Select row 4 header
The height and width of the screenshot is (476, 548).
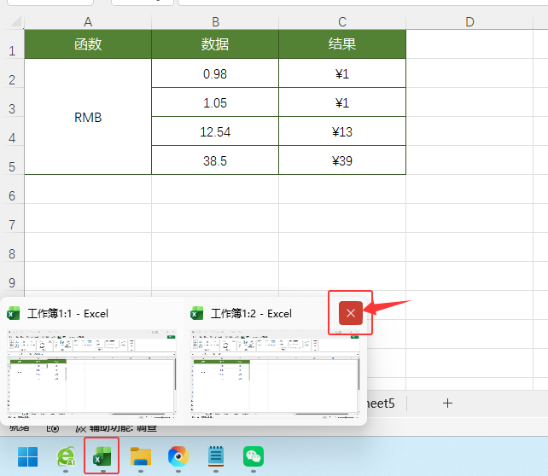pyautogui.click(x=12, y=131)
